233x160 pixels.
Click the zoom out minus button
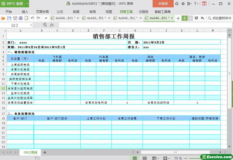(185, 158)
